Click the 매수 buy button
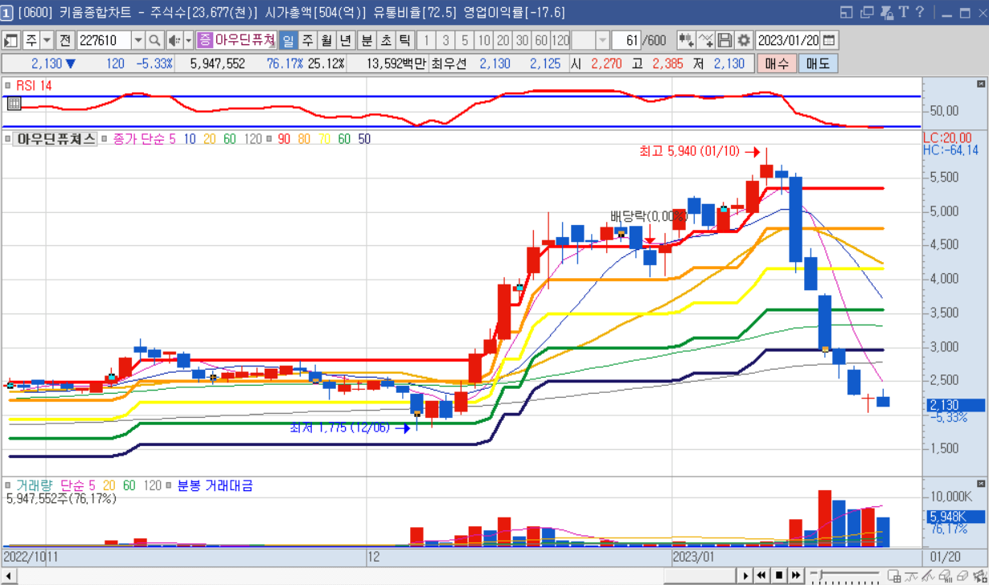The image size is (989, 585). tap(777, 63)
